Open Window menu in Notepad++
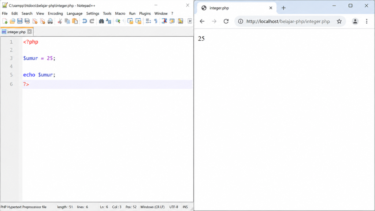 coord(161,14)
